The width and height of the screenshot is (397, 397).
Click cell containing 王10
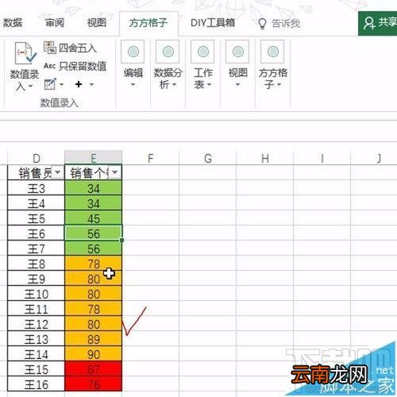click(x=37, y=294)
